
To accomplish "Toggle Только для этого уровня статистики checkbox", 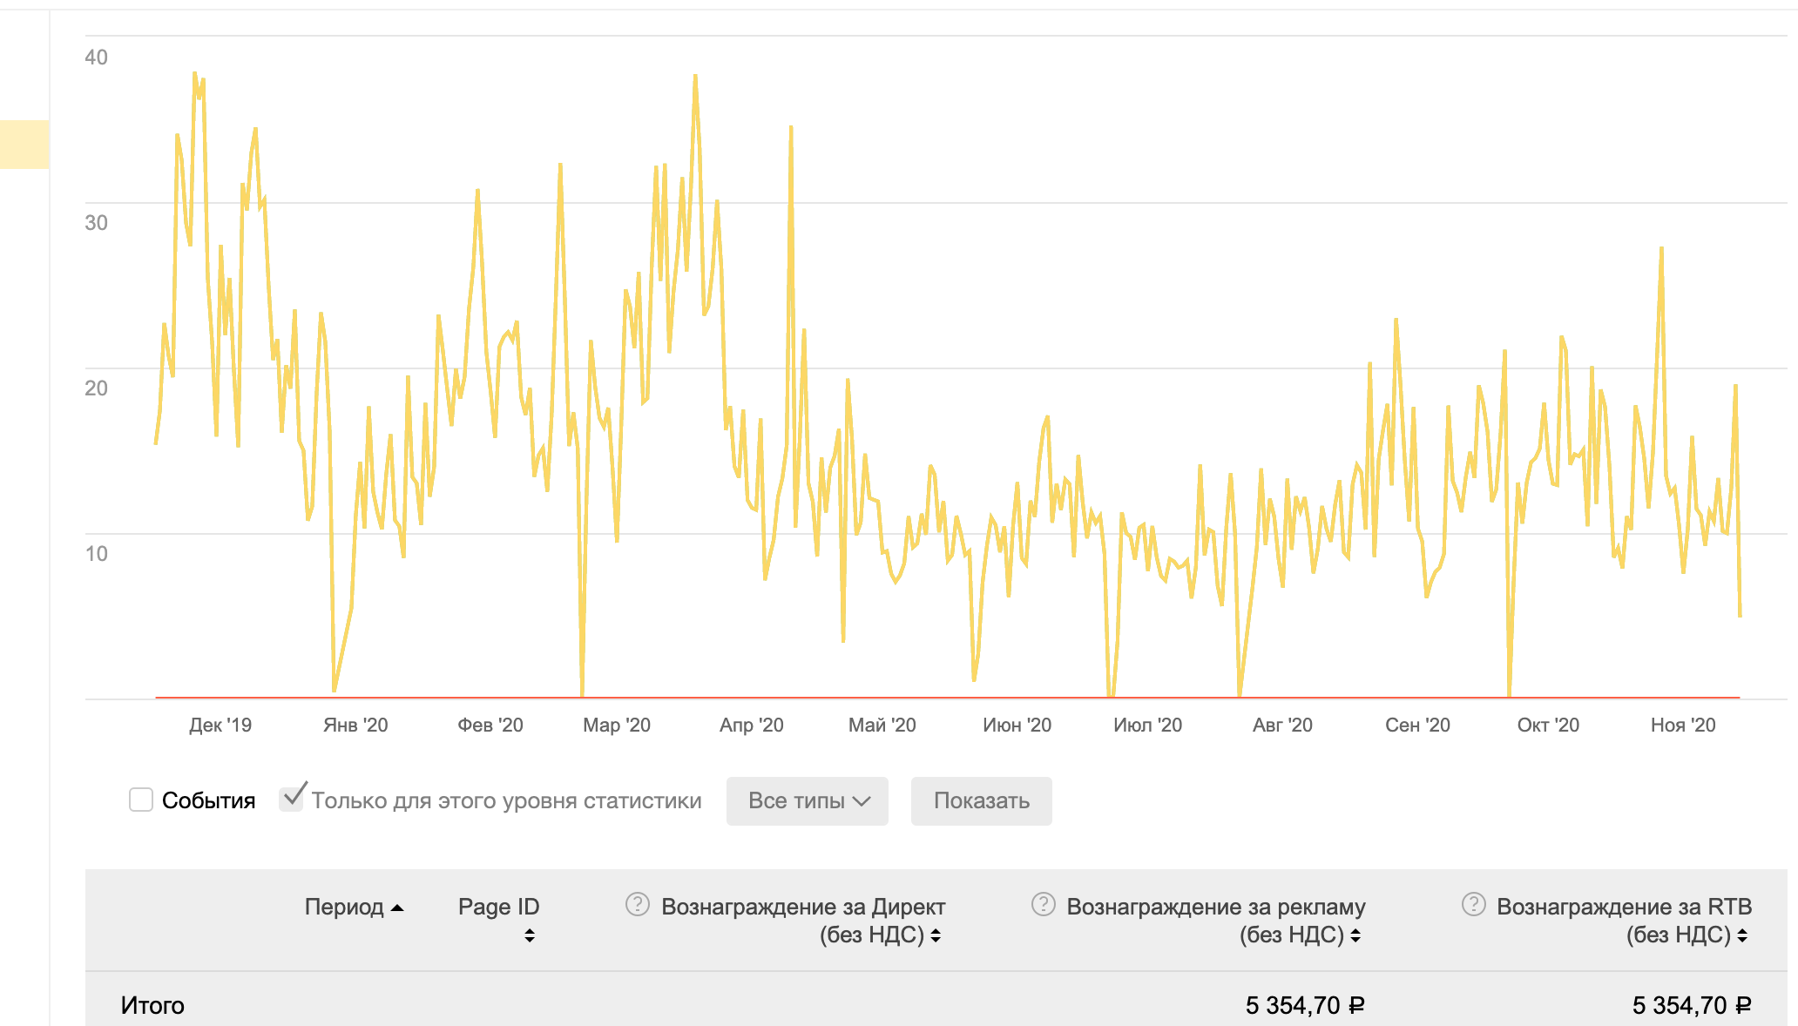I will coord(291,800).
